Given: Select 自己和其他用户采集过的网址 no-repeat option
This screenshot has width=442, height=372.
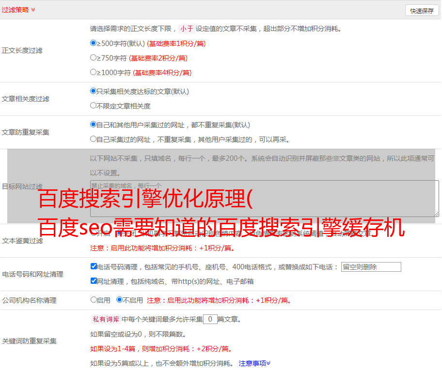Looking at the screenshot, I should [x=94, y=124].
